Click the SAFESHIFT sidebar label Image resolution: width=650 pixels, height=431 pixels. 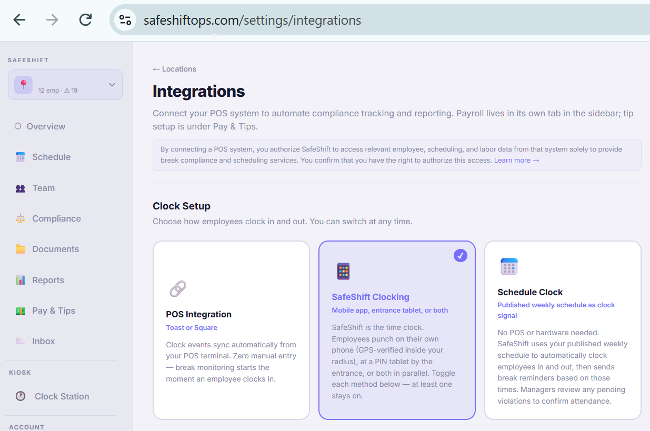28,60
